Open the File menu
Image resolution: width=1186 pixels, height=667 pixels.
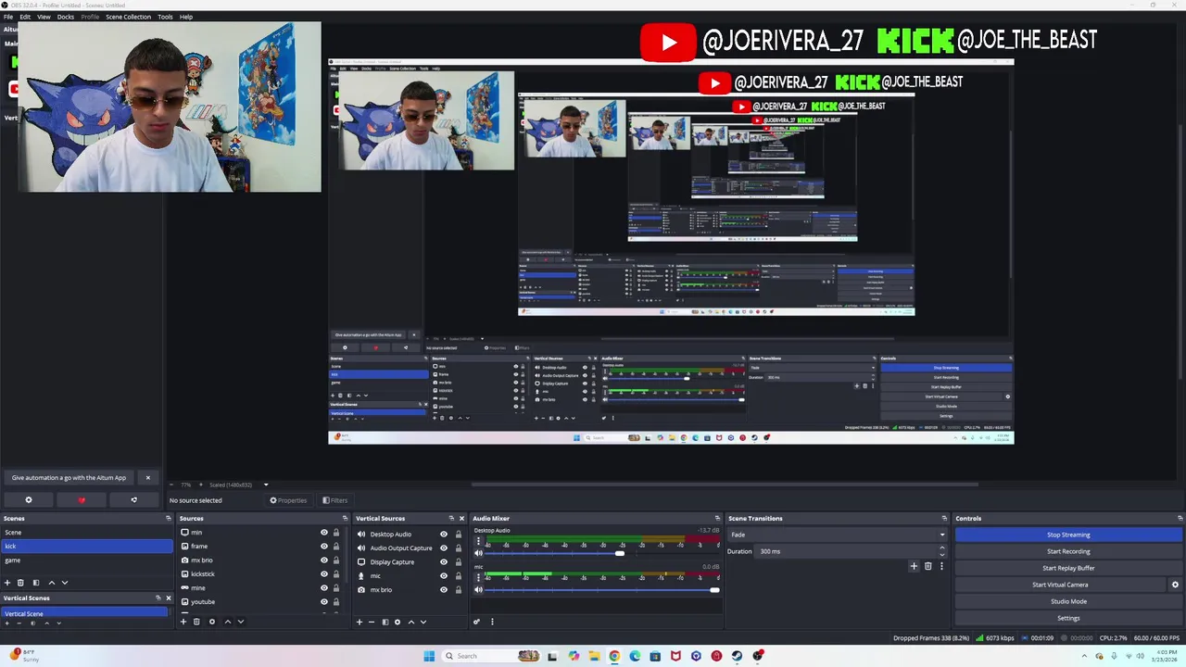click(x=8, y=17)
